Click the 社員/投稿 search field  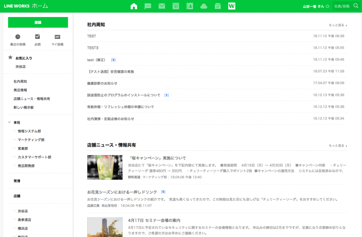341,6
